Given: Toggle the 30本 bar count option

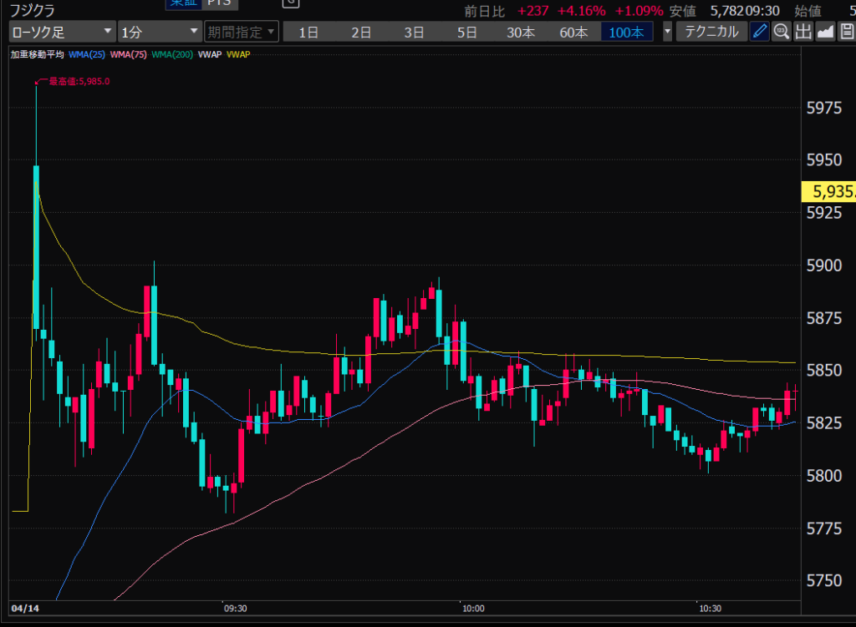Looking at the screenshot, I should [x=520, y=33].
